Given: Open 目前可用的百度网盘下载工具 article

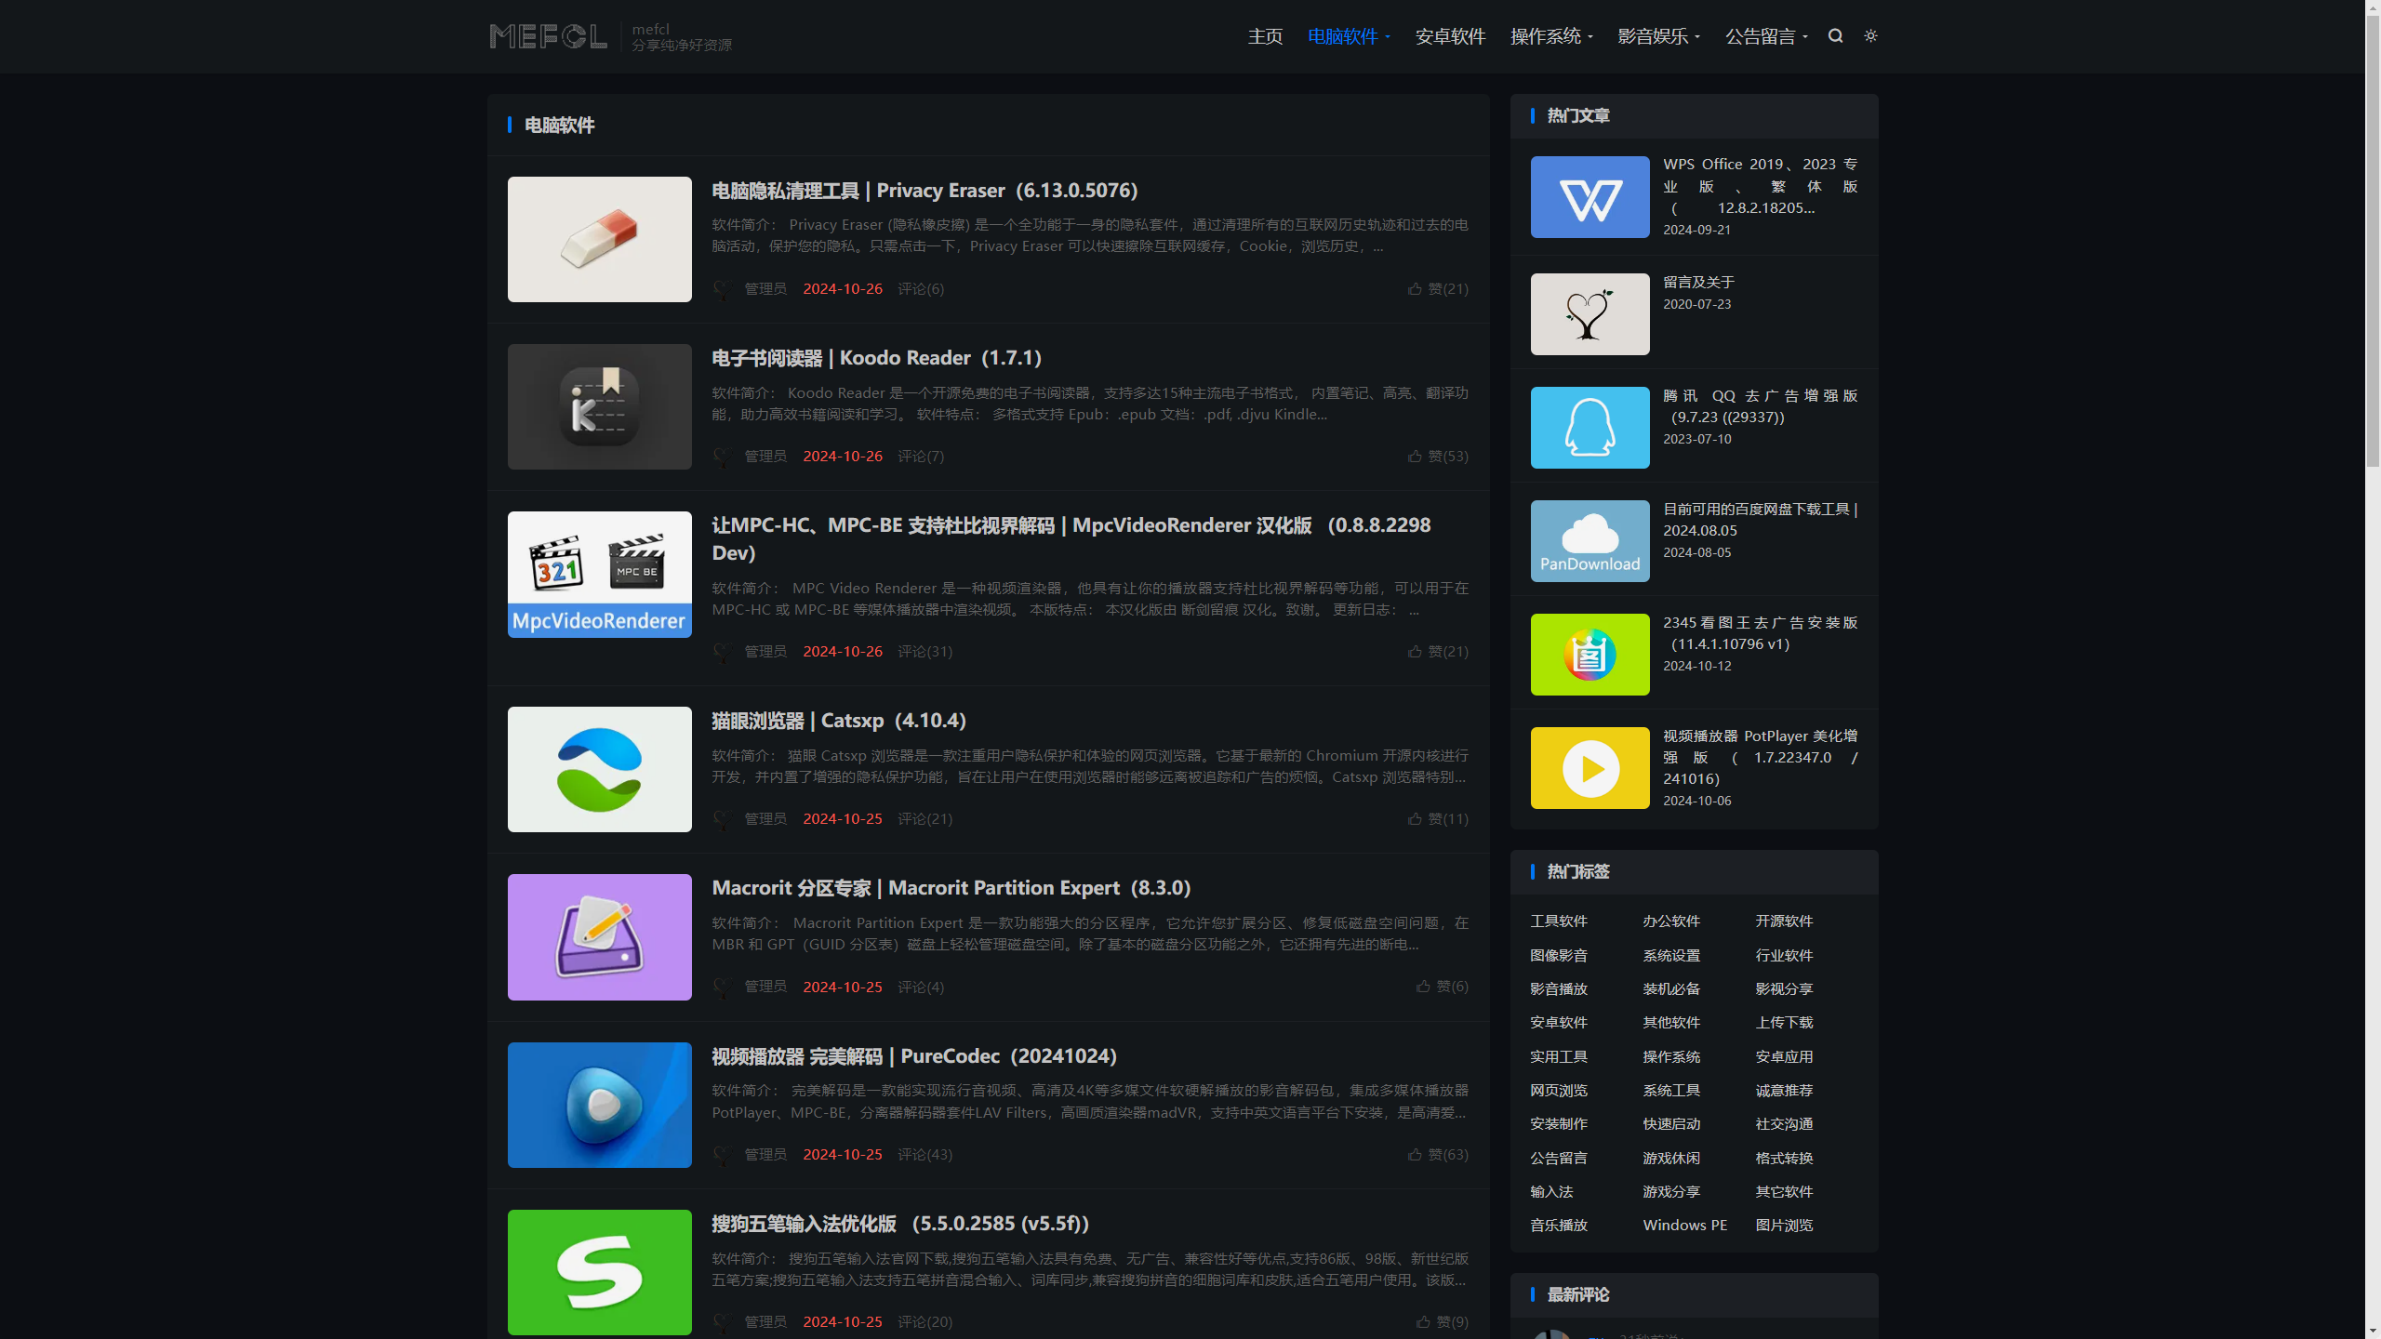Looking at the screenshot, I should click(1760, 520).
